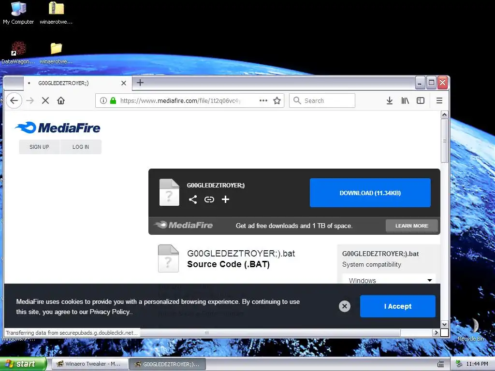The height and width of the screenshot is (371, 495).
Task: Click the Windows Start button
Action: coord(23,364)
